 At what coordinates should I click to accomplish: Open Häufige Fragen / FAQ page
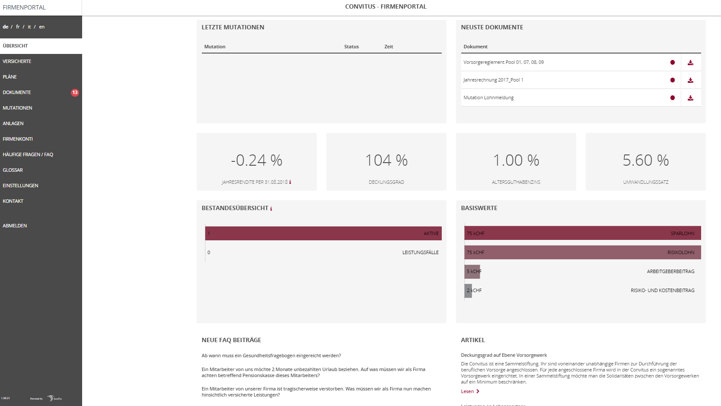point(28,154)
